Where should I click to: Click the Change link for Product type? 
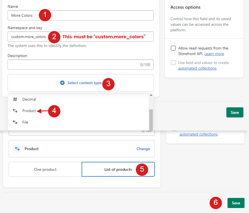pos(143,149)
